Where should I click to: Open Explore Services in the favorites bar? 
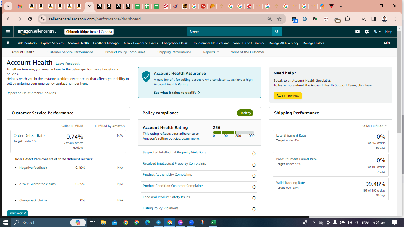(x=52, y=43)
